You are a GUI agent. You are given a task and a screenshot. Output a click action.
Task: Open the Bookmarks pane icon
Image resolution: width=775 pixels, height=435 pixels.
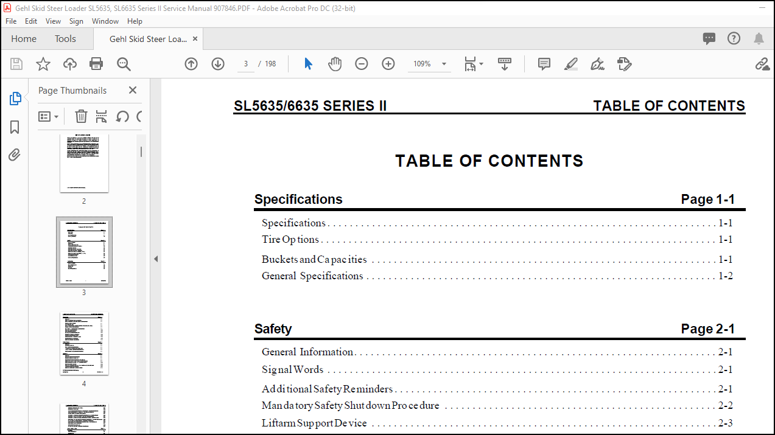15,127
